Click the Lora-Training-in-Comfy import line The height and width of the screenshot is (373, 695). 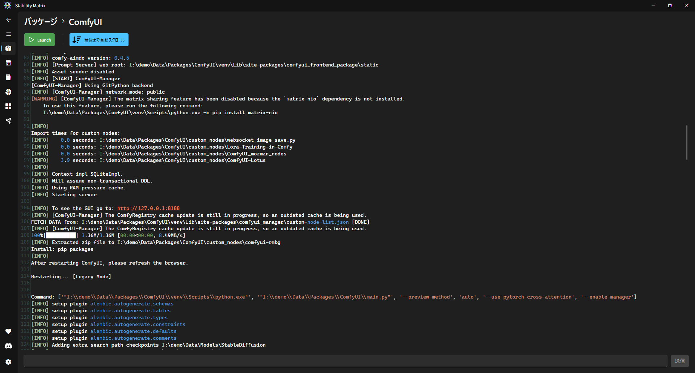coord(162,147)
